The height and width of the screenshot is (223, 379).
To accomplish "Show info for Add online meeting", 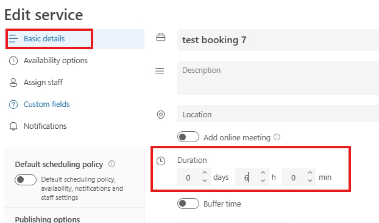I will [x=277, y=137].
